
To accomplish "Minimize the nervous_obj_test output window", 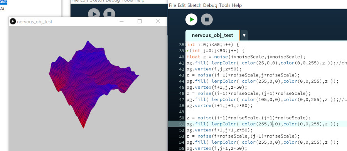I will (121, 21).
